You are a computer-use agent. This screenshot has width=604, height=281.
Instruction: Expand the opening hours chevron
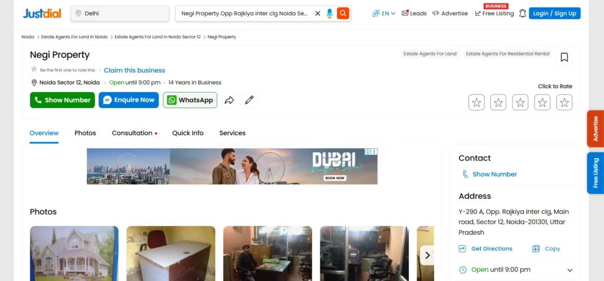tap(569, 270)
